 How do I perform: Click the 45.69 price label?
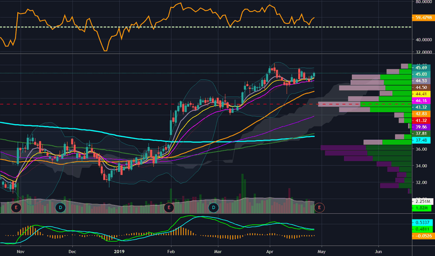point(421,67)
